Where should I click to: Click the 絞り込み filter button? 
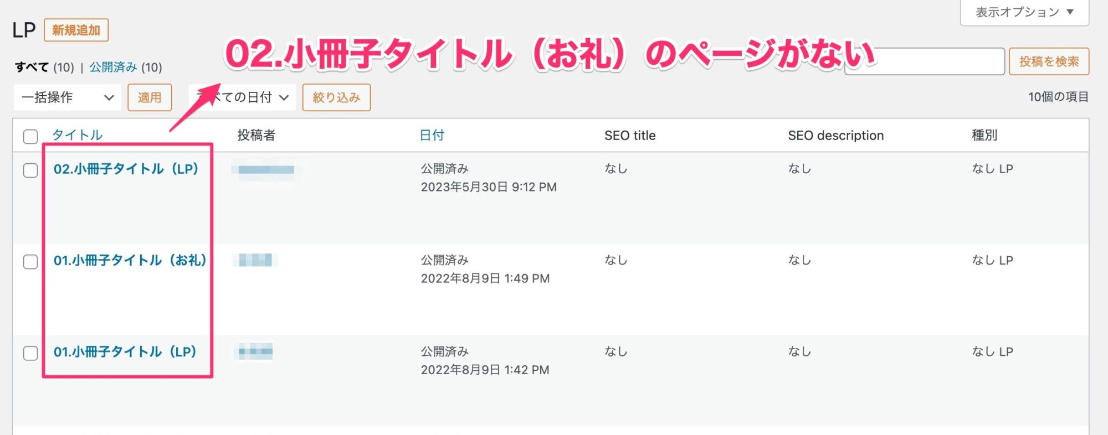pyautogui.click(x=336, y=97)
